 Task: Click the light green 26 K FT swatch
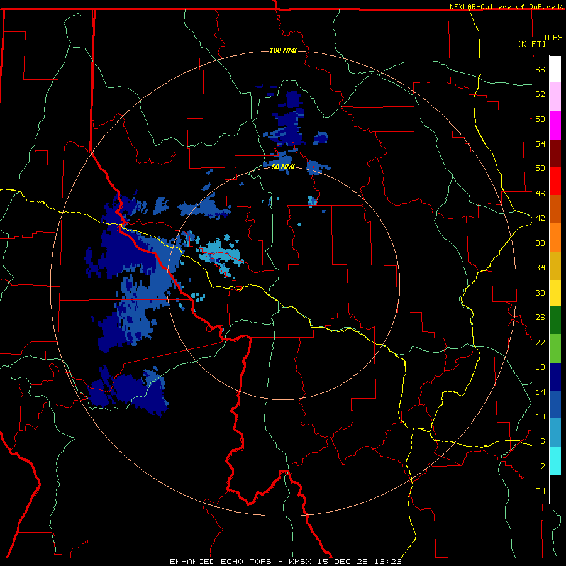[x=555, y=348]
